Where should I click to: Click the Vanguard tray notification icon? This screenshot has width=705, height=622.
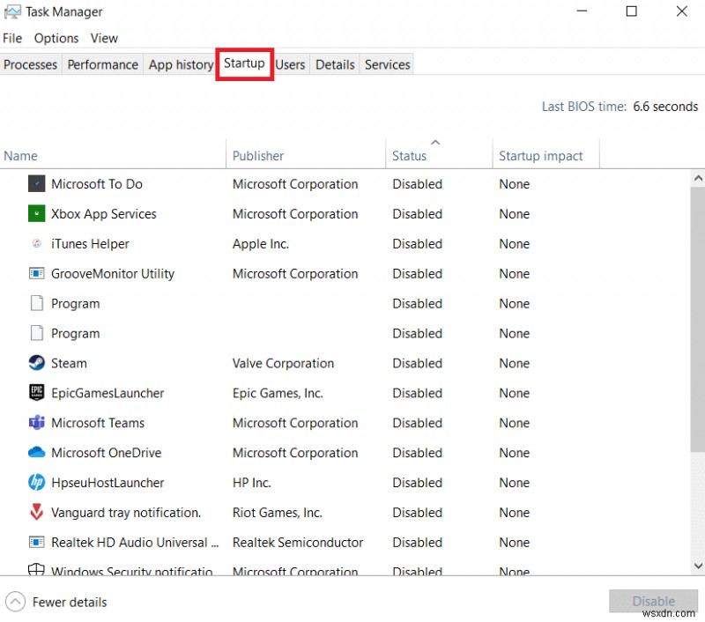point(36,513)
